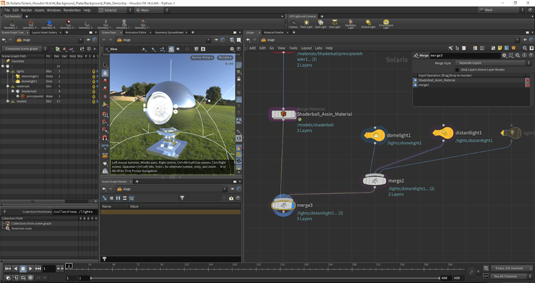
Task: Enable Strip Layers Above Layer Breaks checkbox
Action: (x=458, y=69)
